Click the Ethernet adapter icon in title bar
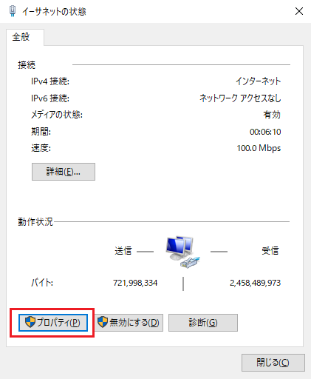311x379 pixels. click(13, 11)
